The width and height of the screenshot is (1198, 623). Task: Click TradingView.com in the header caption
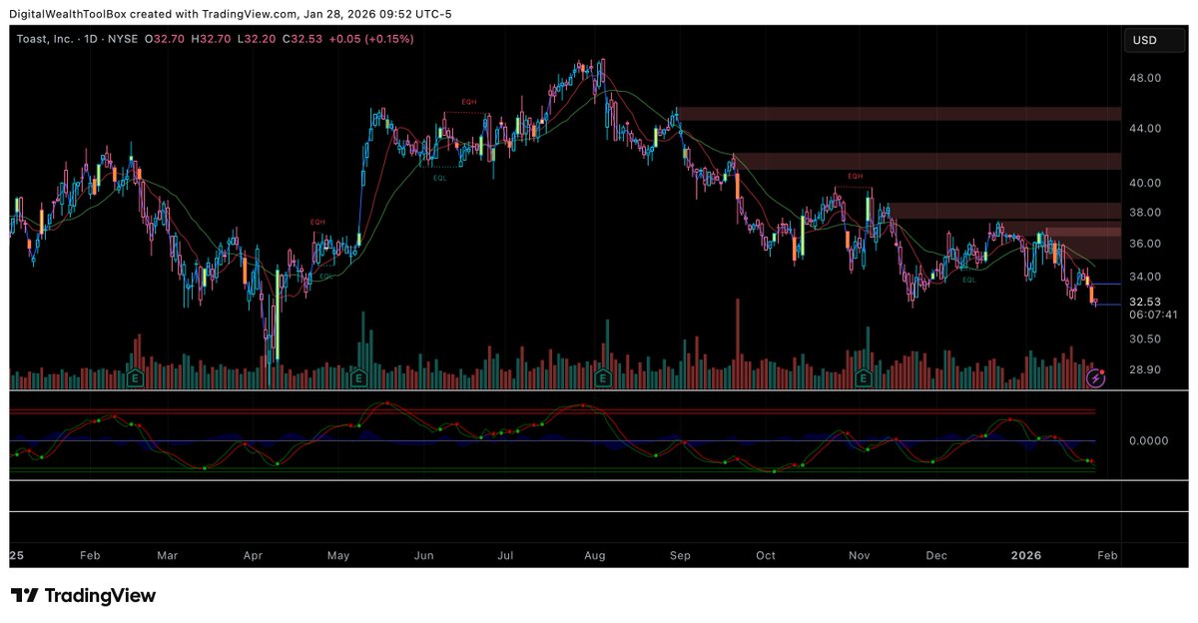pos(249,14)
